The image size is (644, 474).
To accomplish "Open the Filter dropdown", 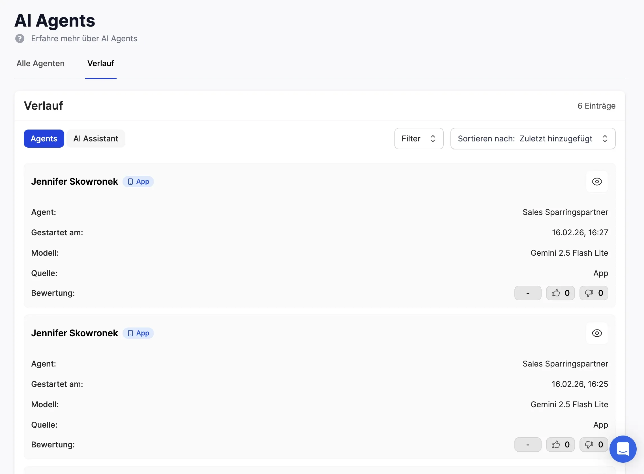I will [418, 139].
